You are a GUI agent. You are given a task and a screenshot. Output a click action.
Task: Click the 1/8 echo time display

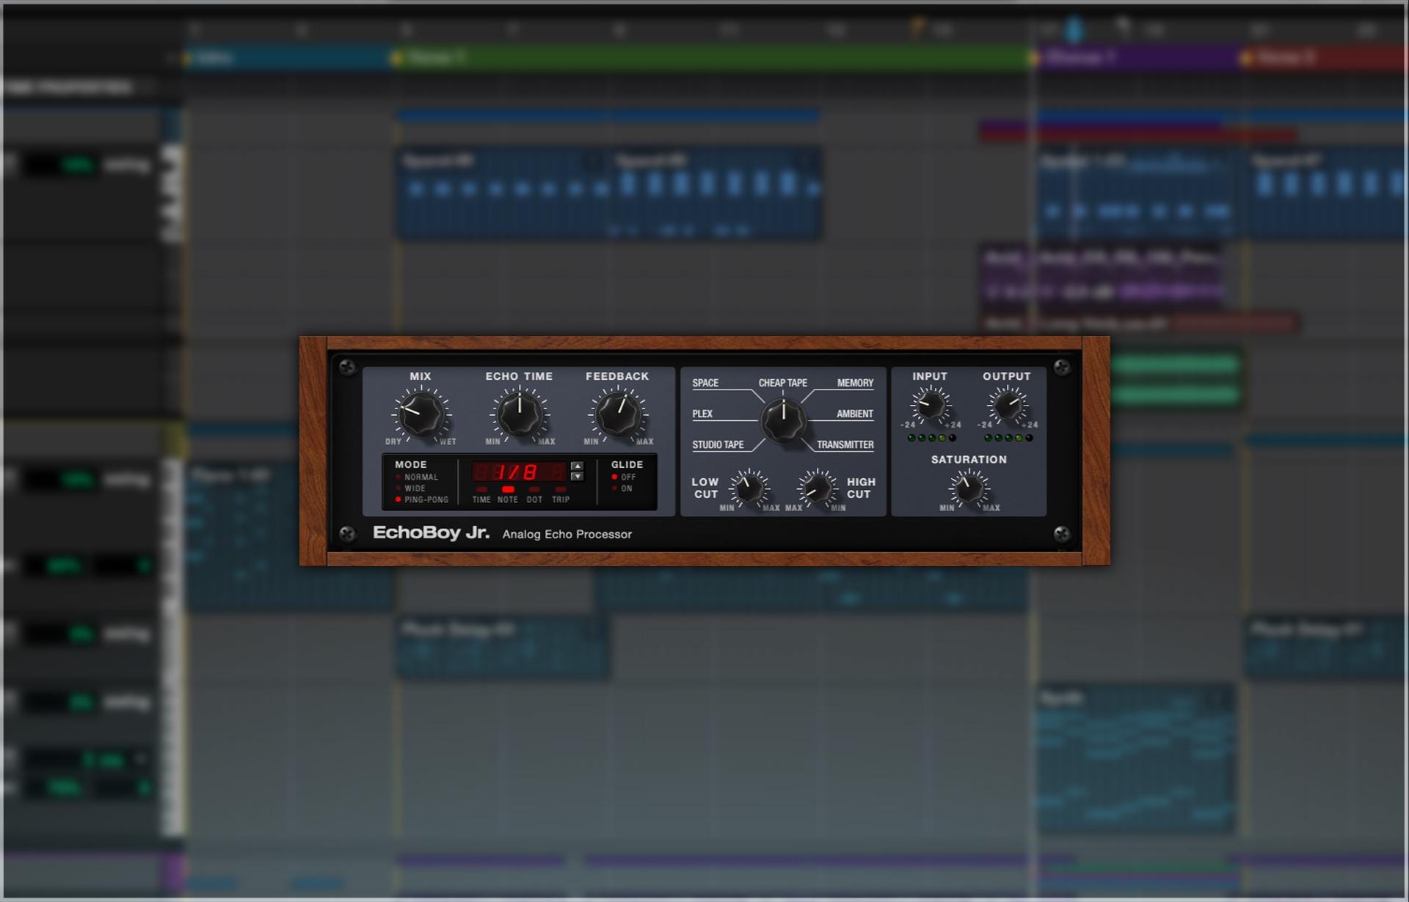(520, 472)
